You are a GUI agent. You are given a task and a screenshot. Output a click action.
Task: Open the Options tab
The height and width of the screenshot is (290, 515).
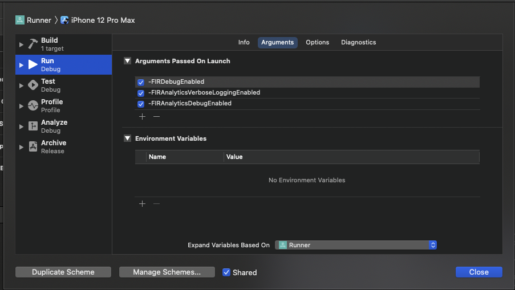(317, 42)
